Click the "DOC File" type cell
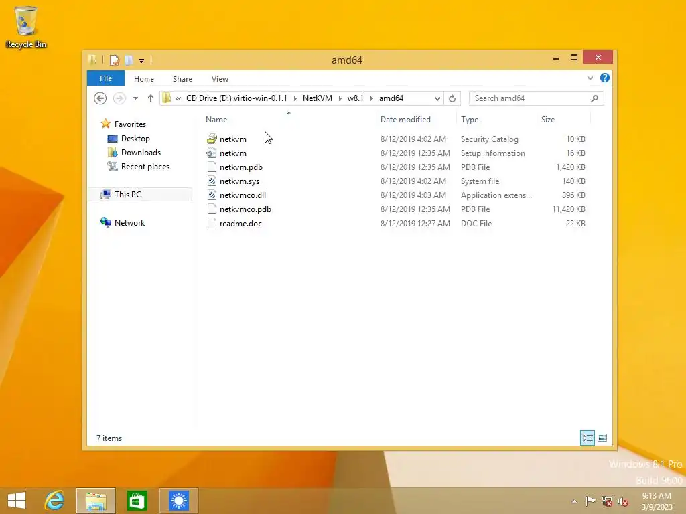 476,223
